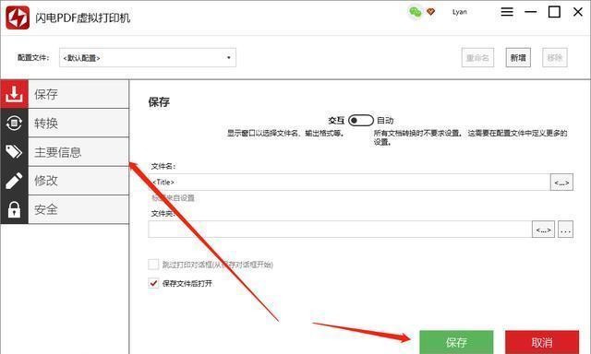591x354 pixels.
Task: Click the Convert circular arrows icon
Action: [14, 123]
